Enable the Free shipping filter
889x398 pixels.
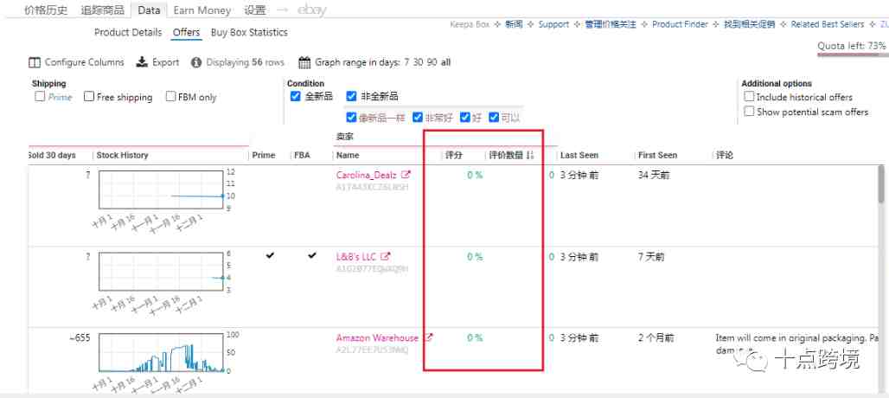[x=89, y=96]
